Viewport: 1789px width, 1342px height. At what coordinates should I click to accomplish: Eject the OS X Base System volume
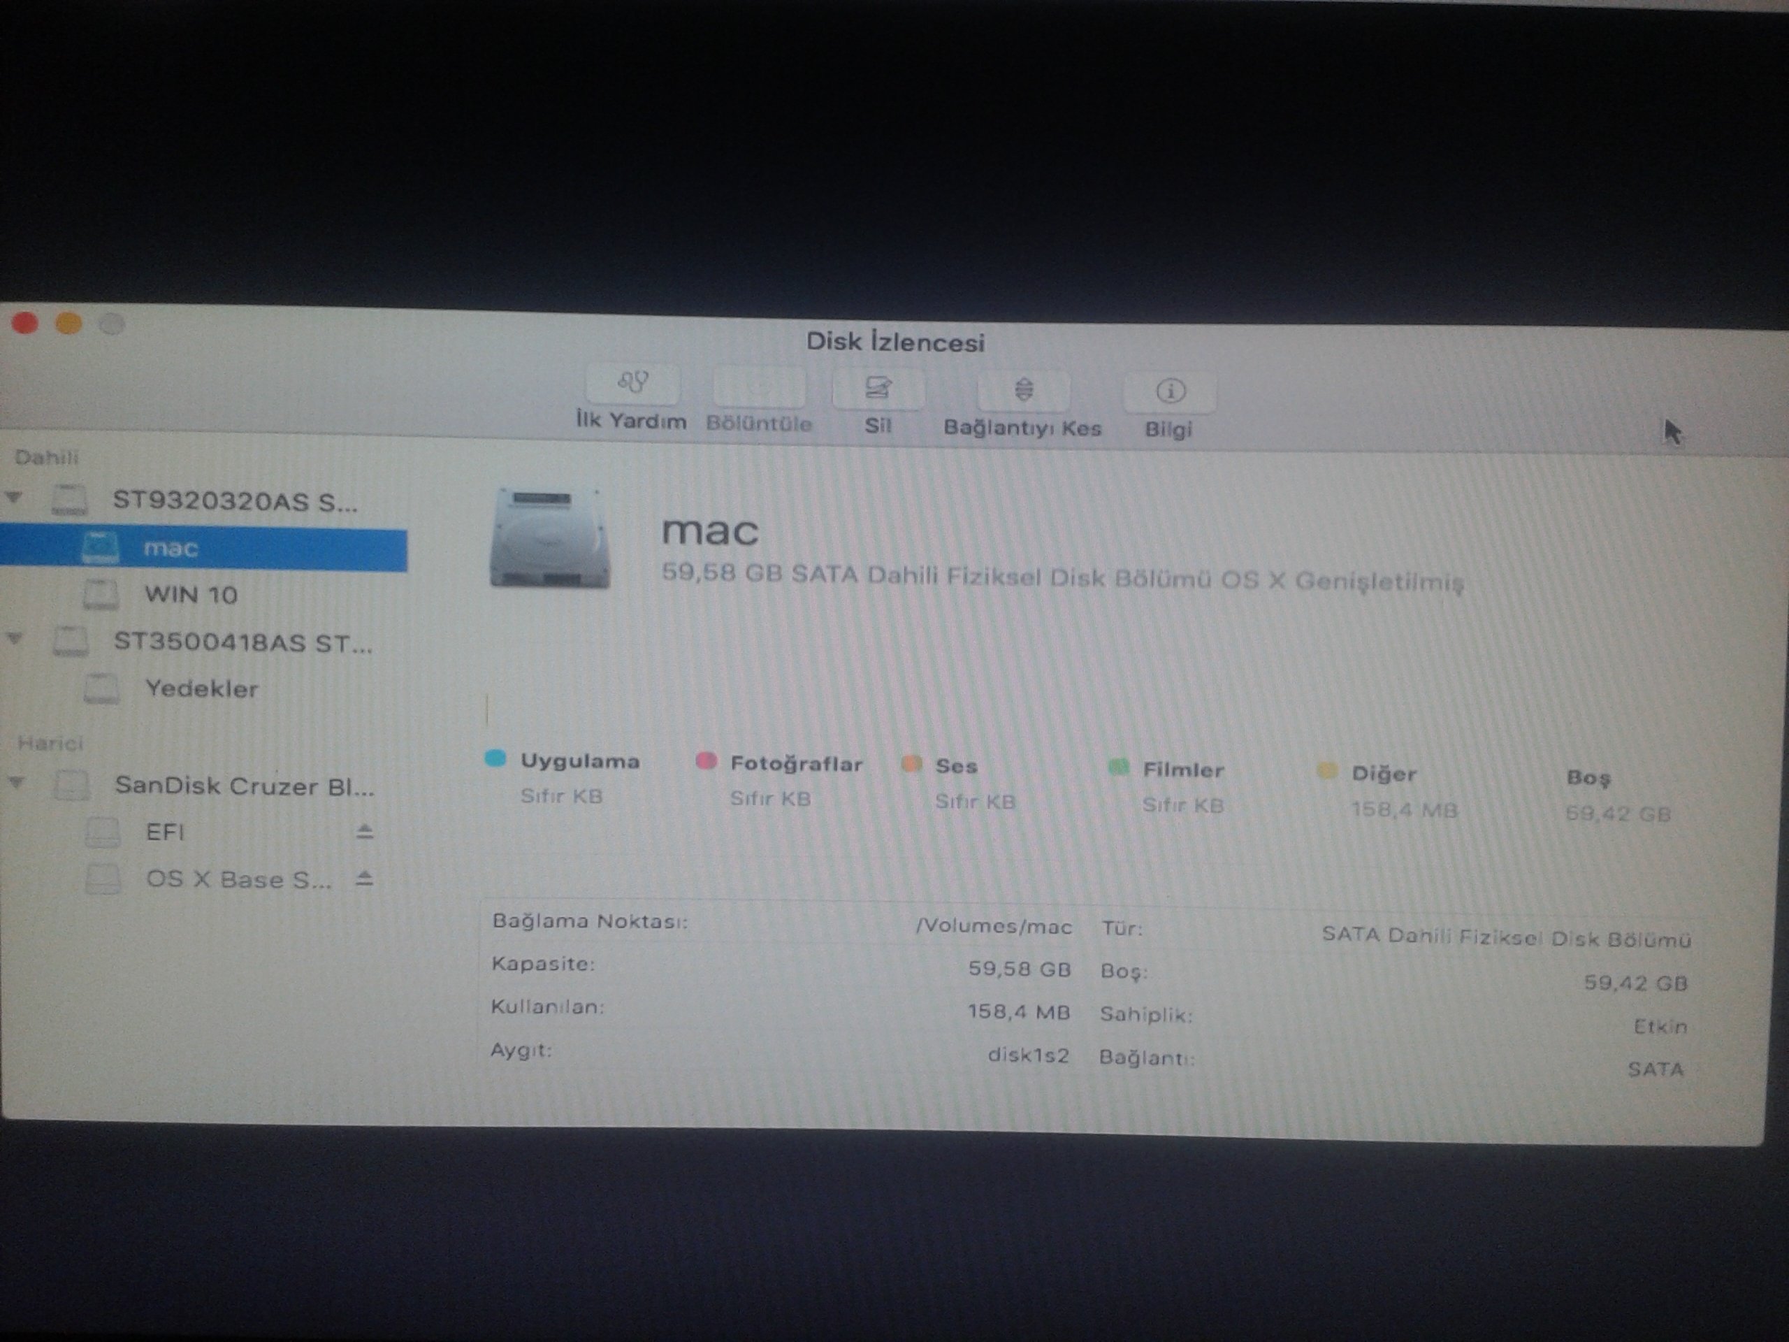pos(365,879)
